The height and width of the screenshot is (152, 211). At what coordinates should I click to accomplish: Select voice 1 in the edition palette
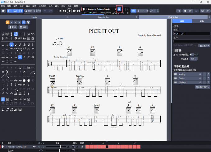[x=7, y=22]
